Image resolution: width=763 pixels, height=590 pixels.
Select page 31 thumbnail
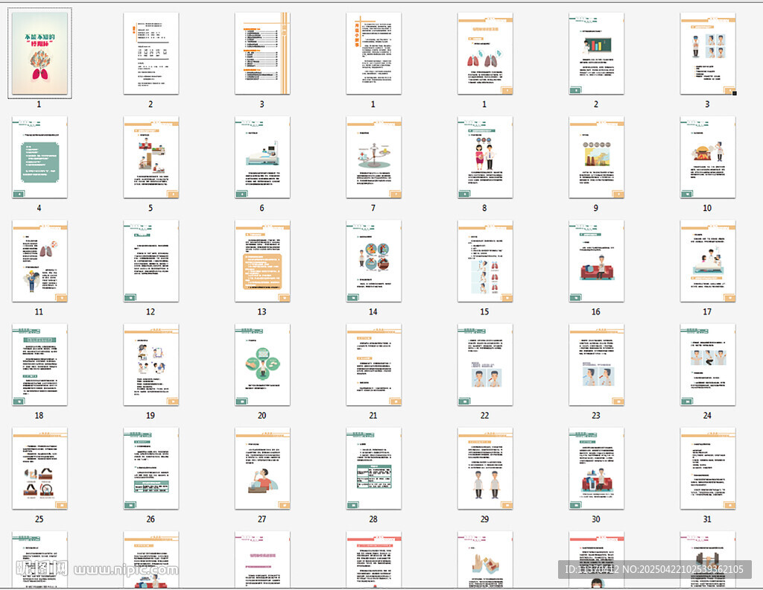click(708, 468)
